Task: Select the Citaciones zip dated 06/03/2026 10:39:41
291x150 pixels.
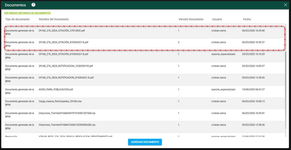Action: pyautogui.click(x=67, y=113)
